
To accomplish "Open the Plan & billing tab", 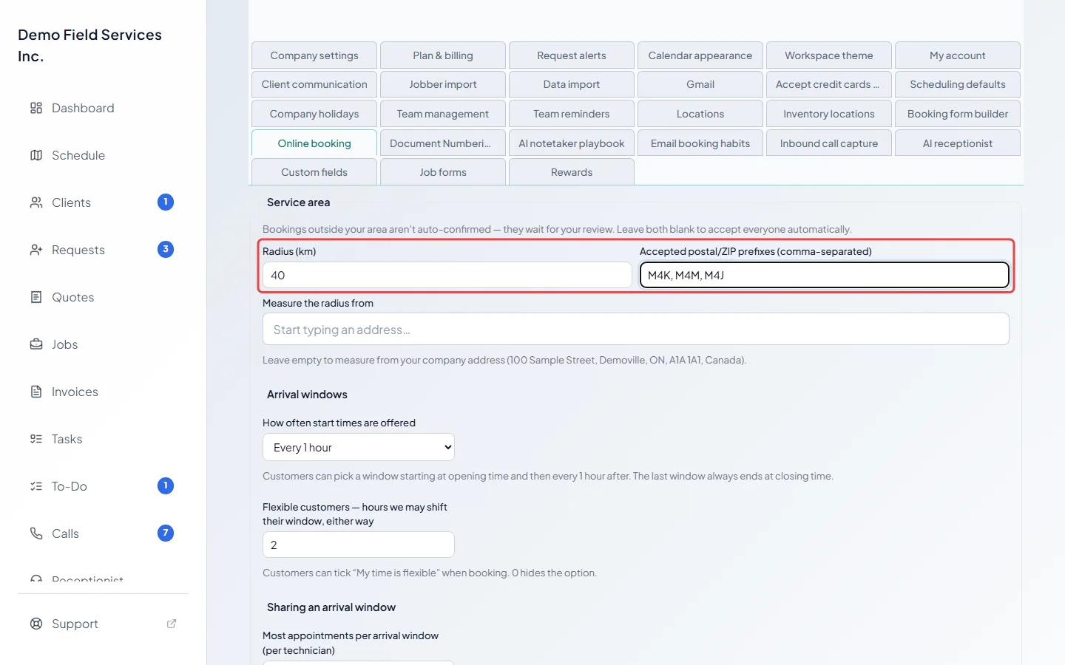I will pyautogui.click(x=443, y=55).
